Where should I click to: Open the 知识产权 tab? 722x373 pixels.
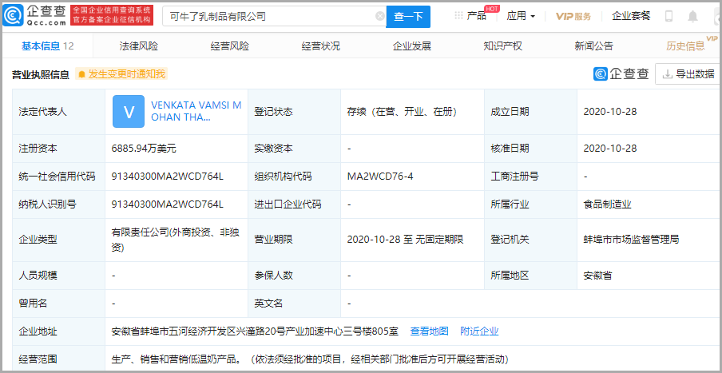click(x=503, y=46)
